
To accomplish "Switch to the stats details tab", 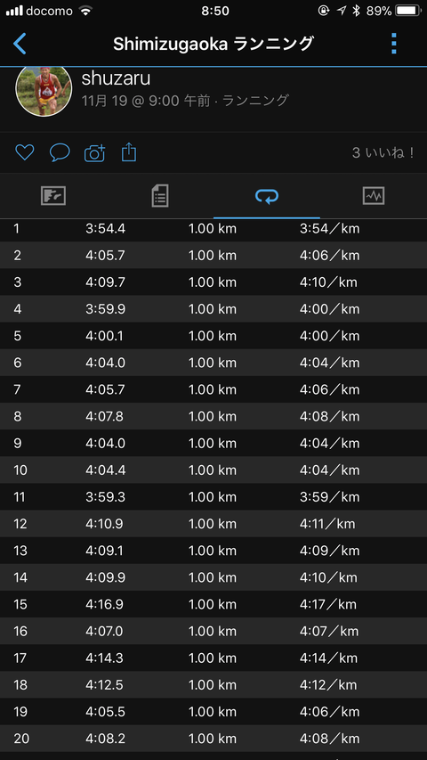I will point(160,196).
